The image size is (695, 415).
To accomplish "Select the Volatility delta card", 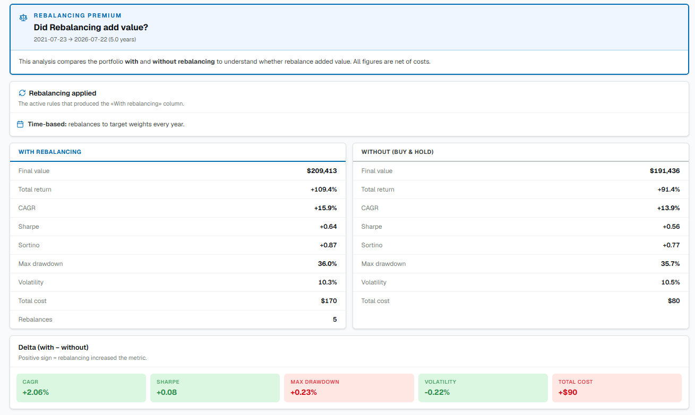I will 483,387.
